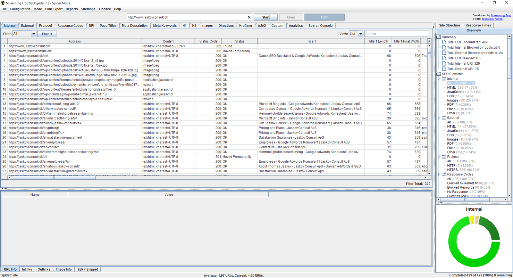Collapse the External node in the overview tree

[439, 118]
